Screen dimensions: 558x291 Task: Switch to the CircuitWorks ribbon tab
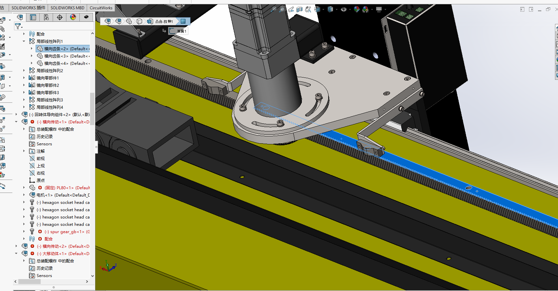pyautogui.click(x=101, y=8)
